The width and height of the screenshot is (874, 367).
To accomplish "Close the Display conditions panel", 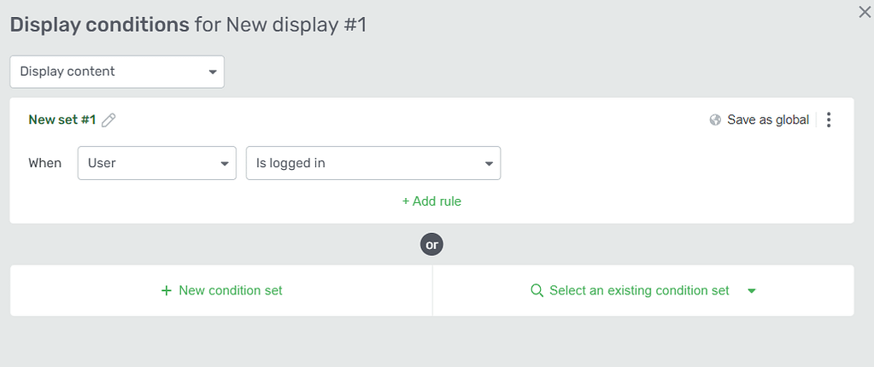I will click(865, 11).
